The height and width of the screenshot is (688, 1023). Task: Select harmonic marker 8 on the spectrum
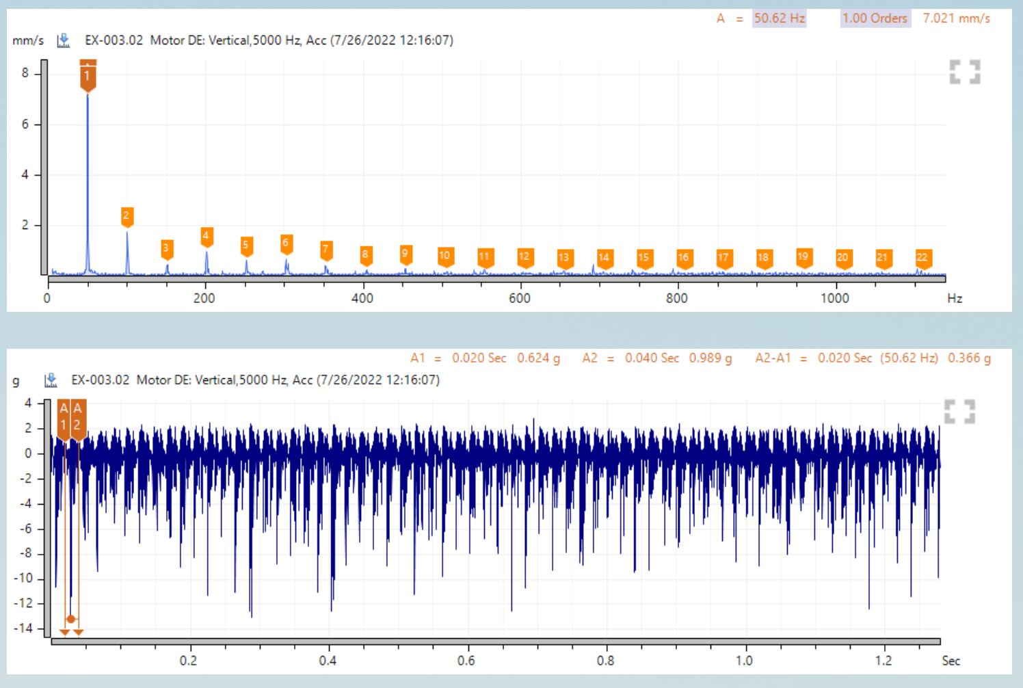pyautogui.click(x=366, y=255)
